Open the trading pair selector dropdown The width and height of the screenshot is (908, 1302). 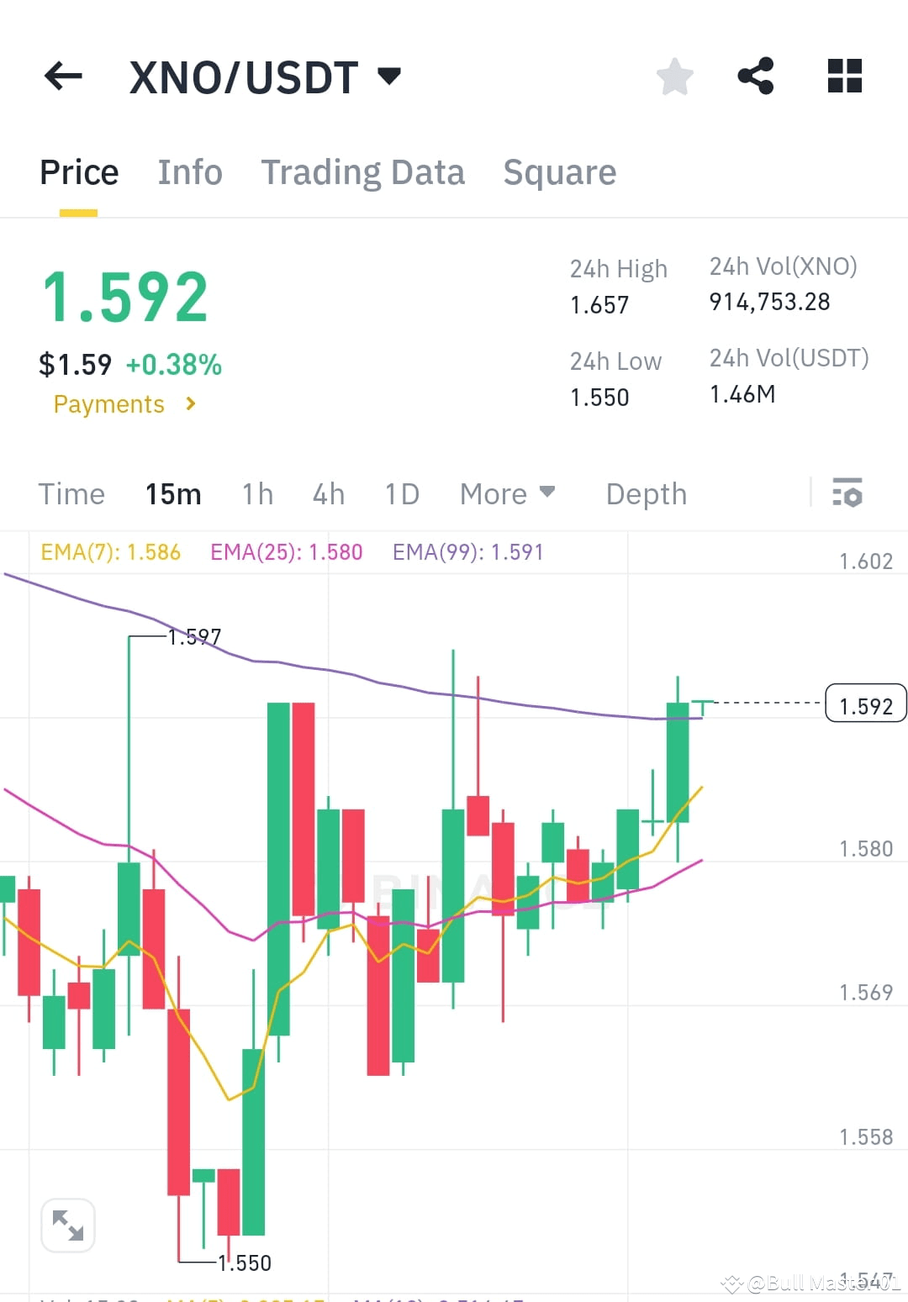(x=389, y=76)
